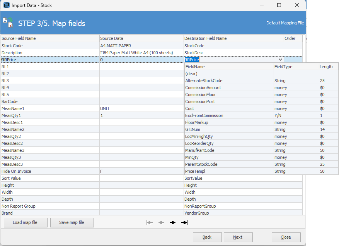Screen dimensions: 339x246
Task: Click previous record arrow icon
Action: click(x=161, y=222)
